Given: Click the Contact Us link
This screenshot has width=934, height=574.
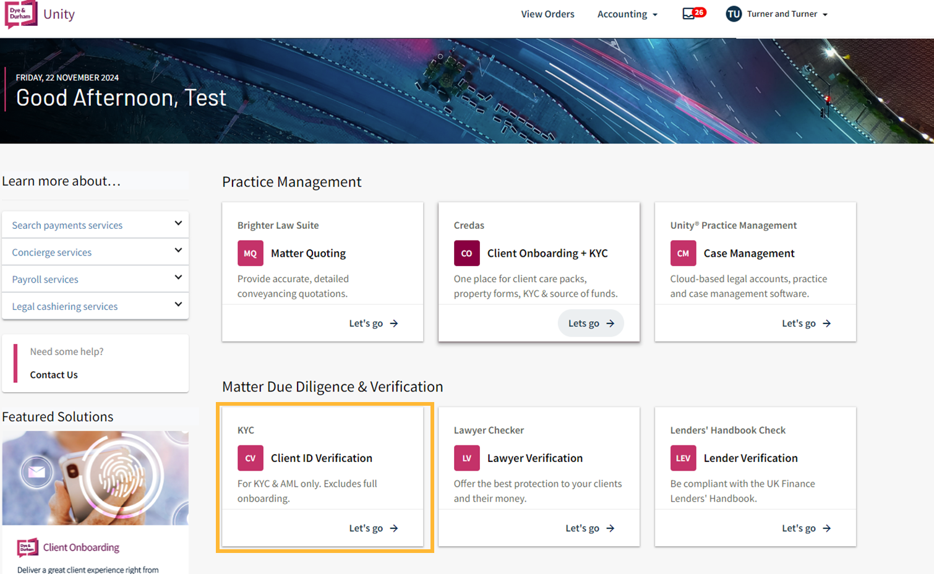Looking at the screenshot, I should click(54, 375).
